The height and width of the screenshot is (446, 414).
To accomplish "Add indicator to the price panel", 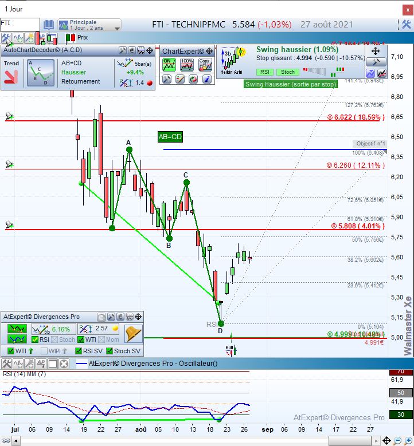I will point(18,38).
